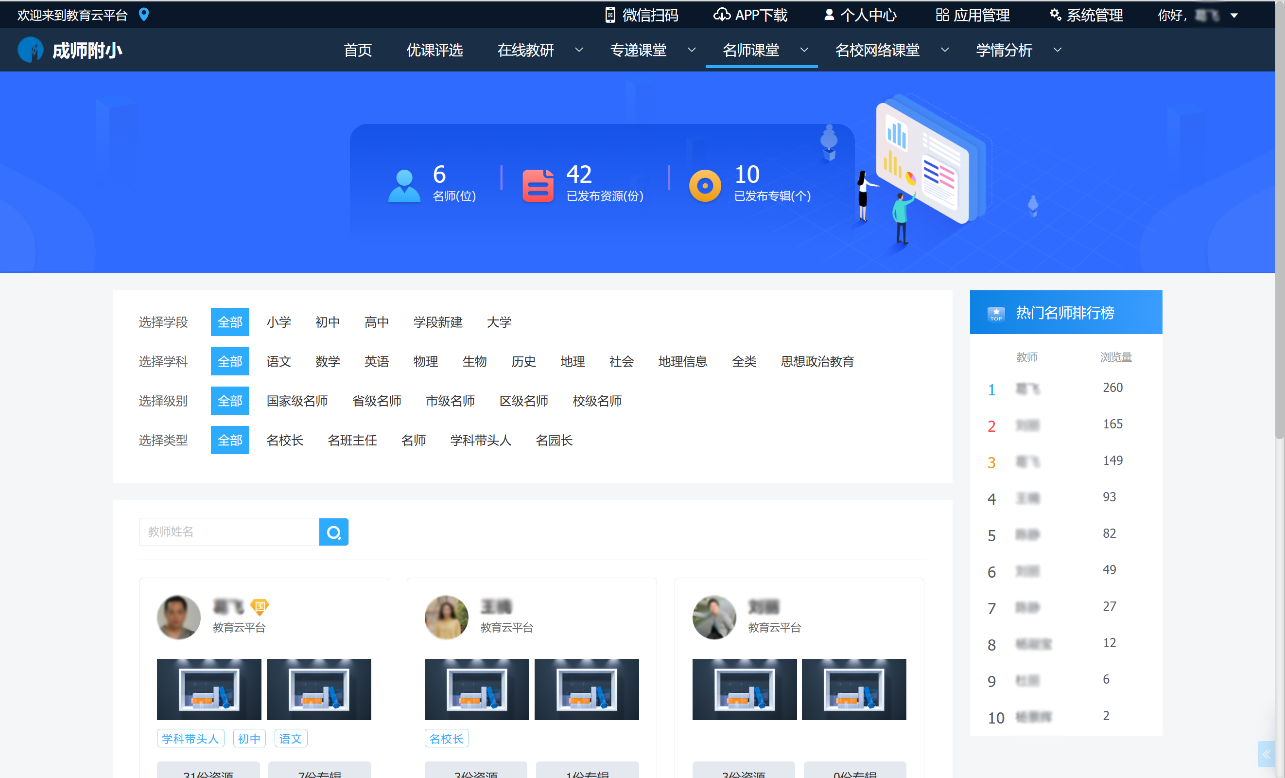Click the 应用管理 grid icon
The image size is (1285, 778).
(942, 15)
